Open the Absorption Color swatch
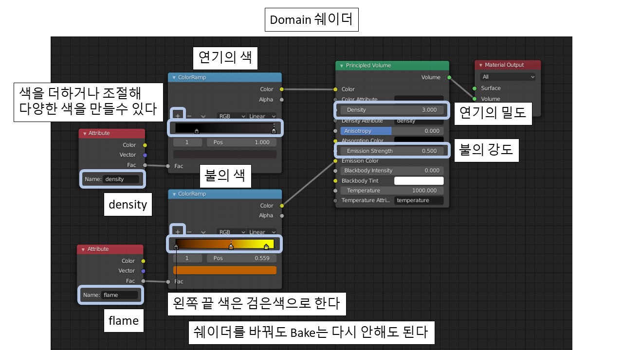 (x=419, y=140)
